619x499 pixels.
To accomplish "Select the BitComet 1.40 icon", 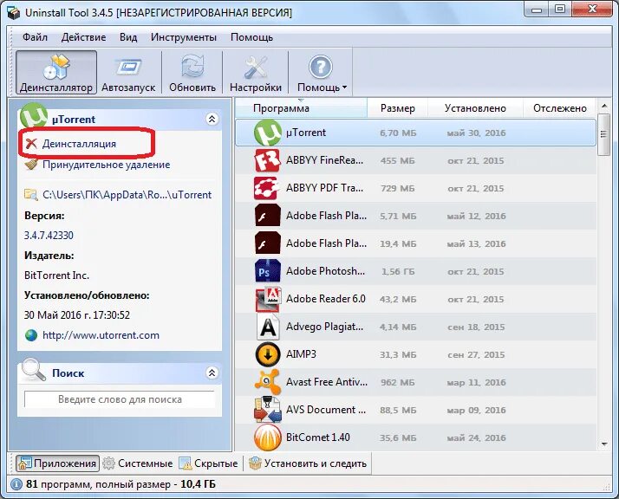I will click(x=268, y=437).
